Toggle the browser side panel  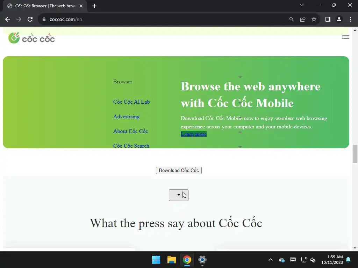[x=328, y=20]
